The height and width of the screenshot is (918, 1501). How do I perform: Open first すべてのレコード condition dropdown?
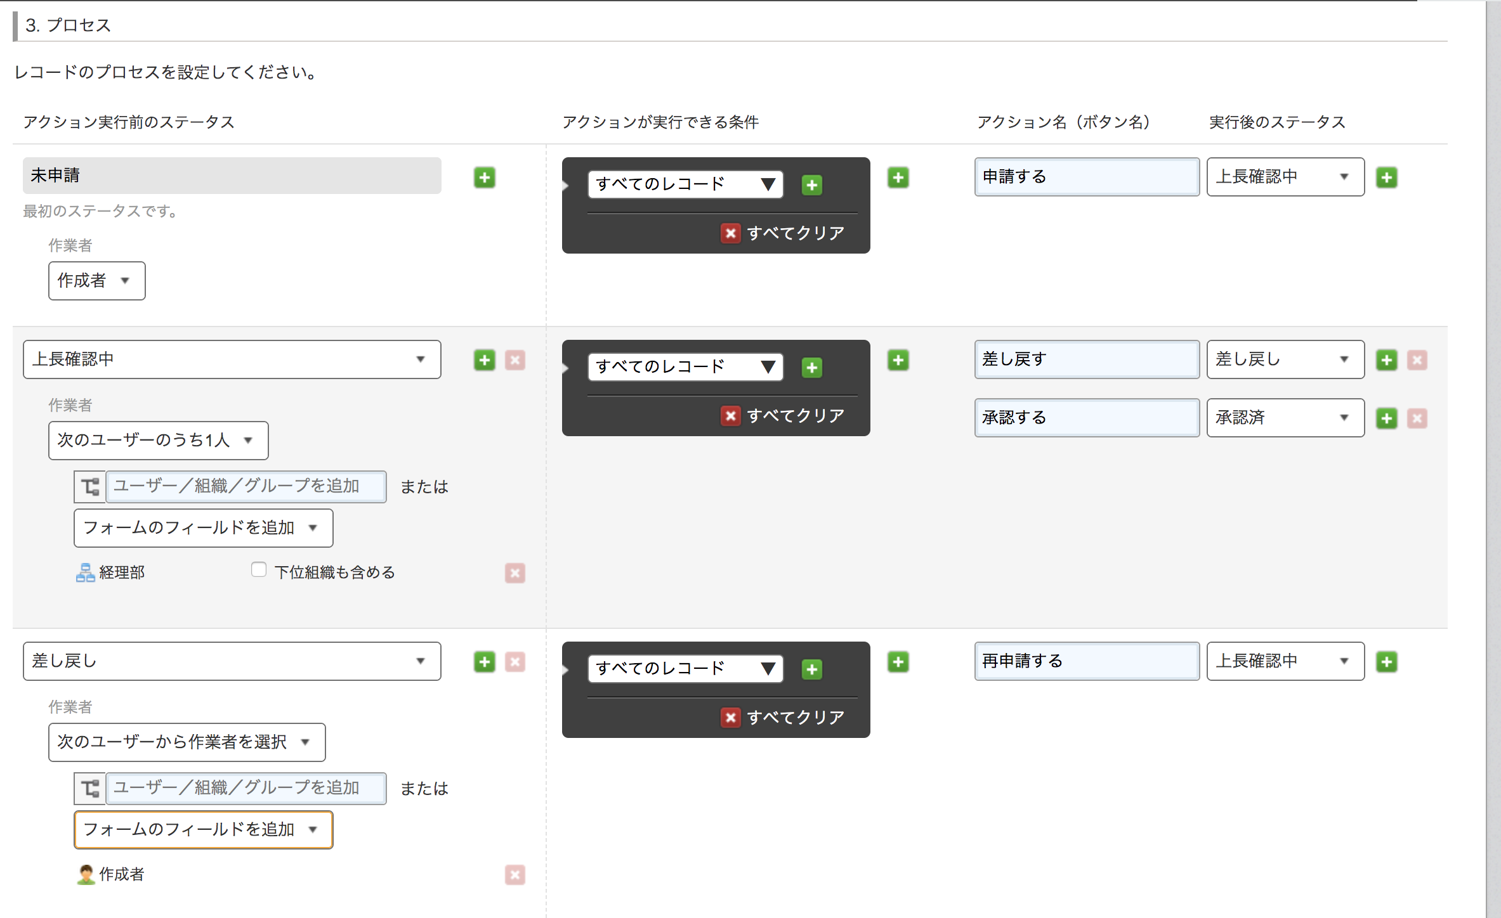pyautogui.click(x=686, y=184)
